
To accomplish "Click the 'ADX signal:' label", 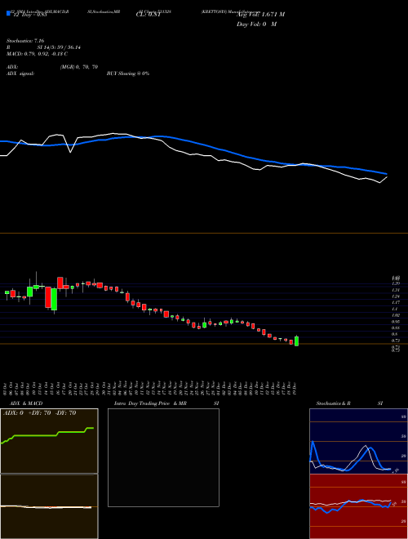I will click(20, 73).
